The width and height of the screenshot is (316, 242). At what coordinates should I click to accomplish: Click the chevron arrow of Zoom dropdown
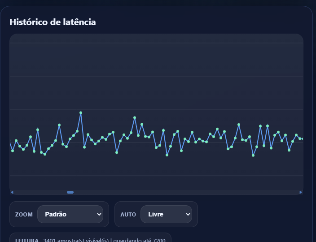coord(99,215)
